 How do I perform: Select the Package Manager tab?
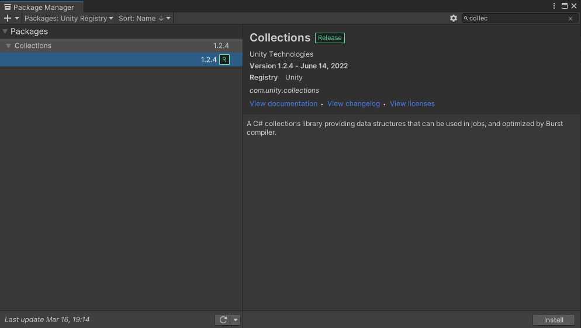click(x=42, y=7)
